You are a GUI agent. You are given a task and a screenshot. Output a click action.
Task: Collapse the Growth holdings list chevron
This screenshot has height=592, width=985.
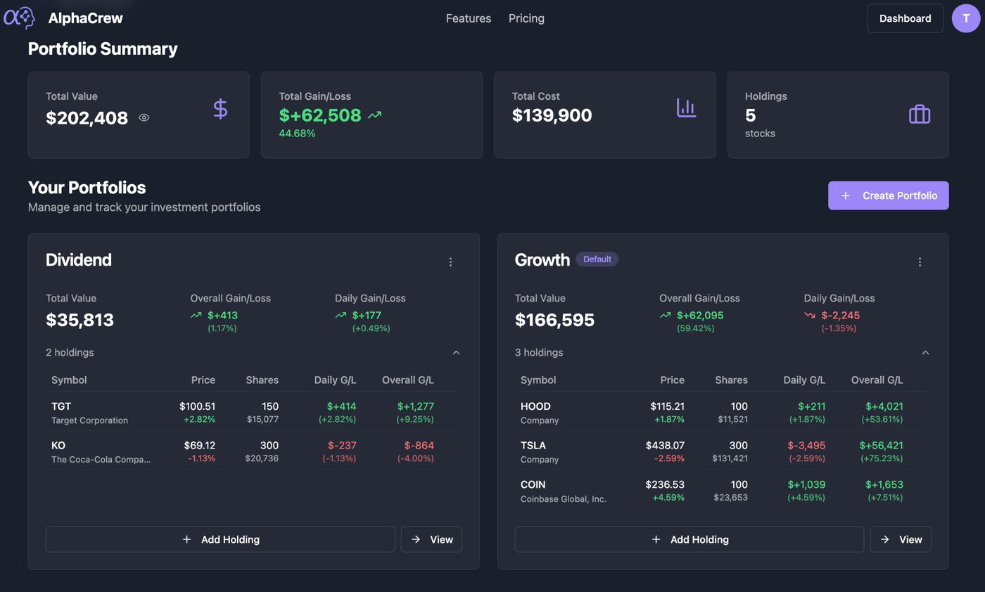coord(925,352)
